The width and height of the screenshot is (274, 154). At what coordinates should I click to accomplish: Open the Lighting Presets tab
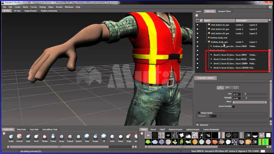pos(193,130)
